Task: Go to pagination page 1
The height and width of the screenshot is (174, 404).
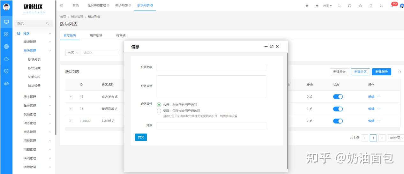Action: (x=373, y=138)
